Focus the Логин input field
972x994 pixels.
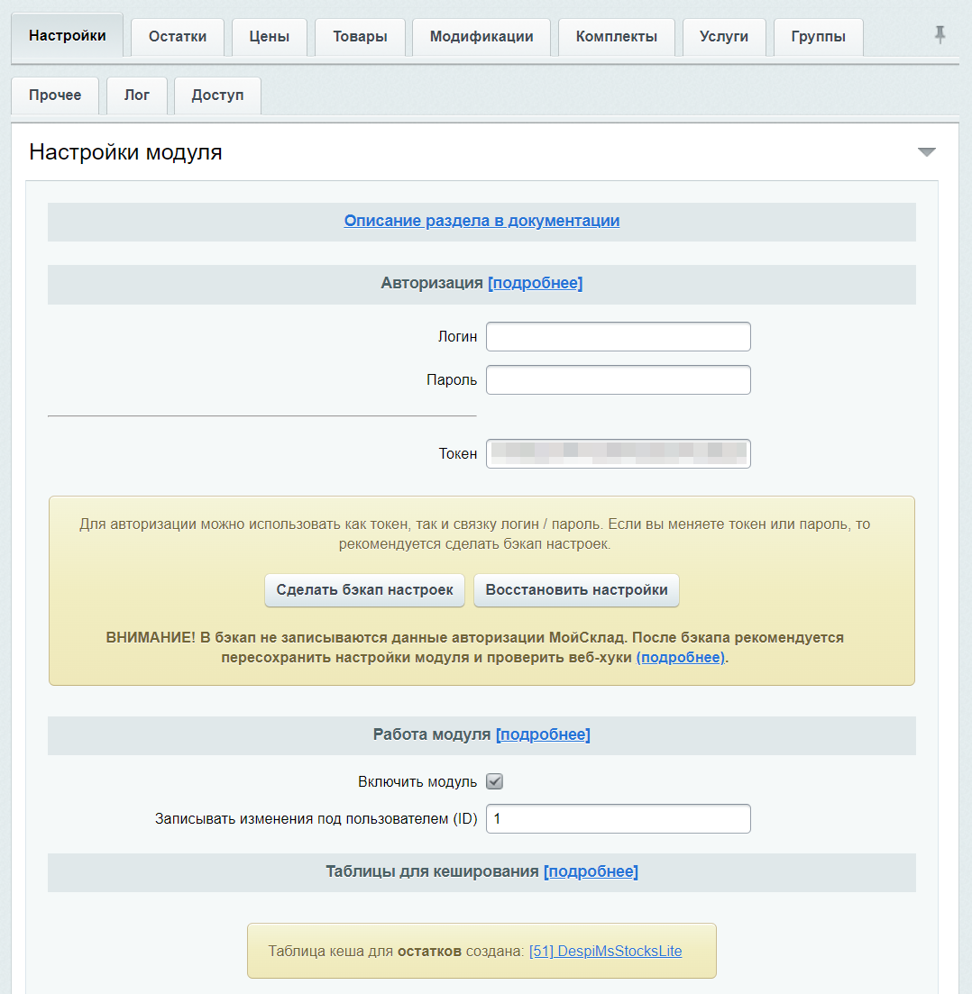click(618, 336)
